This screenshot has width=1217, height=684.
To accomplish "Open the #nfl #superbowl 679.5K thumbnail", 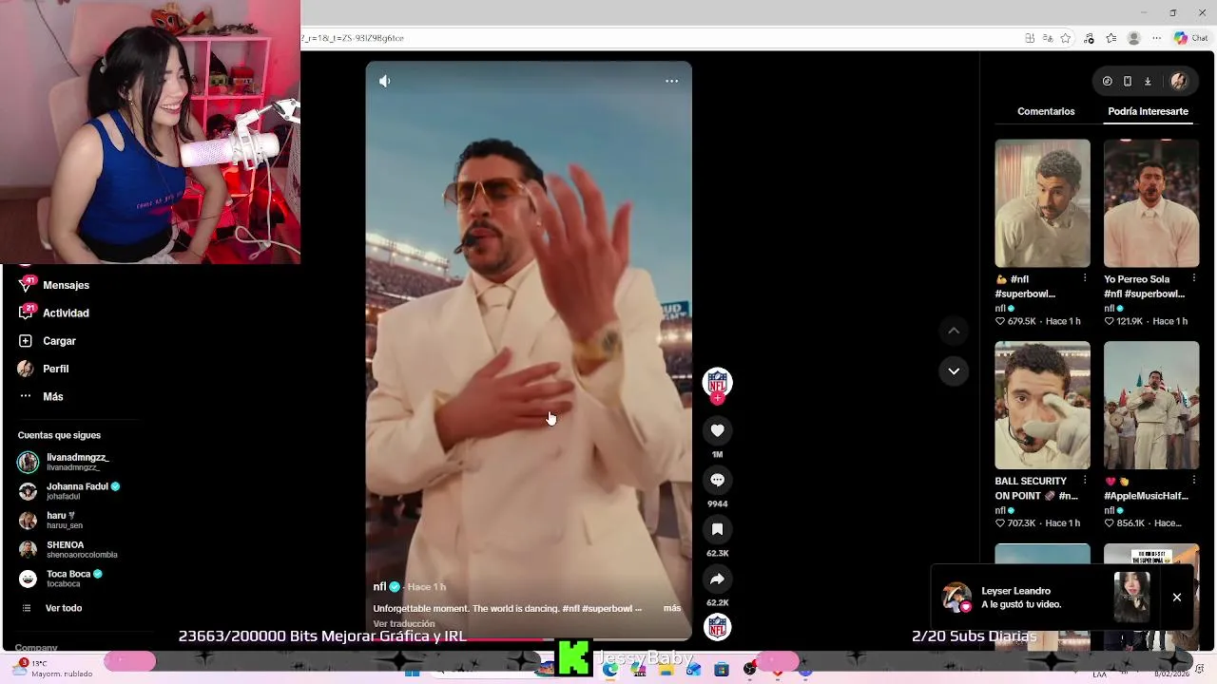I will (x=1042, y=203).
